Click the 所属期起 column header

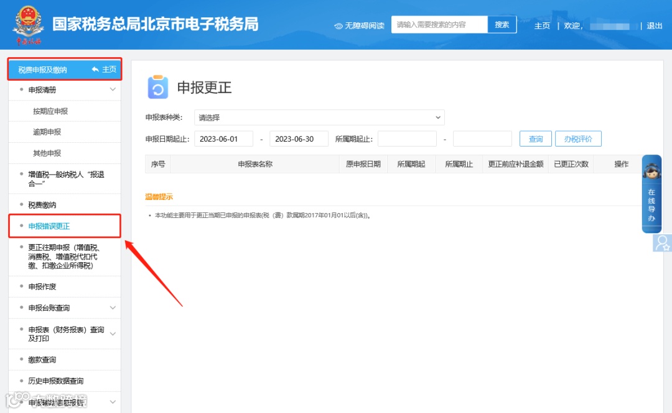click(411, 164)
